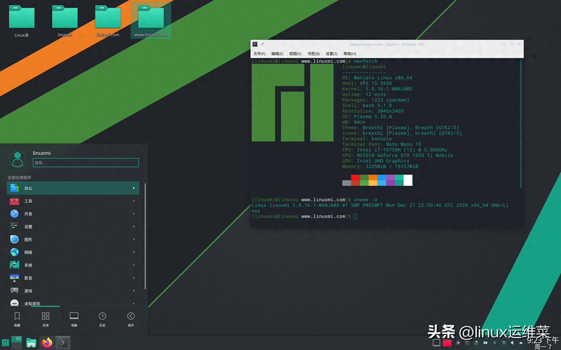Screen dimensions: 561x350
Task: Open the 开发 development category icon
Action: (14, 214)
